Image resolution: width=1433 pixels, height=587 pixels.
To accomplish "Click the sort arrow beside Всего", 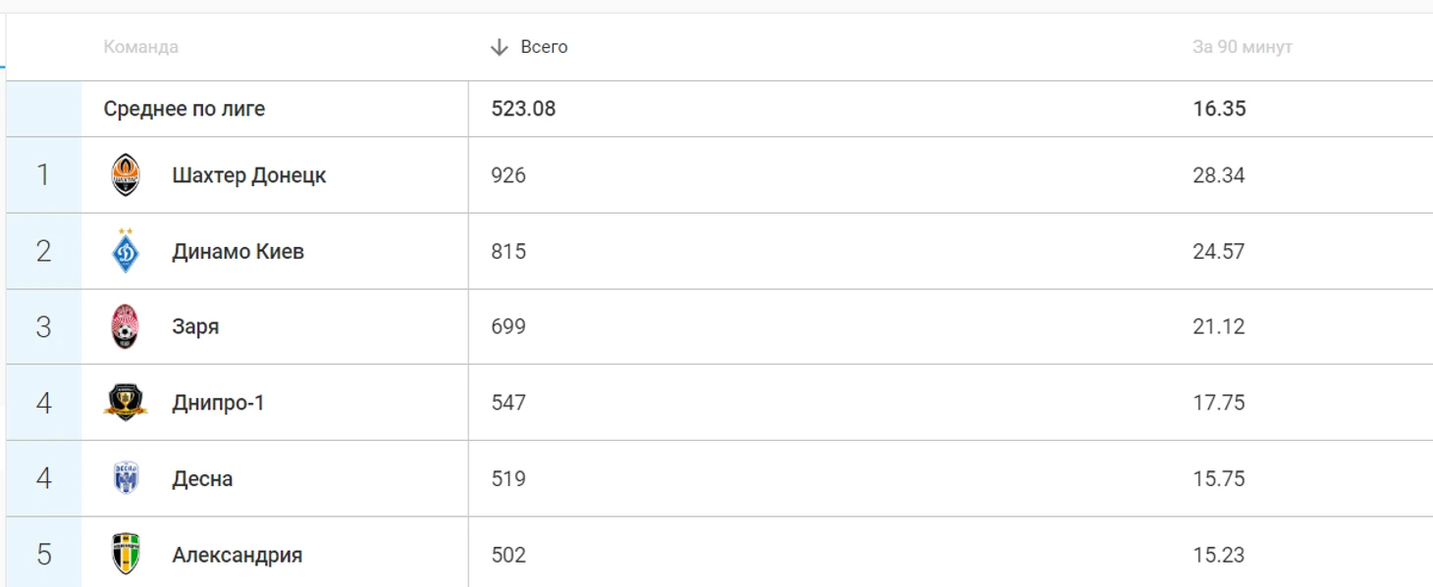I will 499,47.
